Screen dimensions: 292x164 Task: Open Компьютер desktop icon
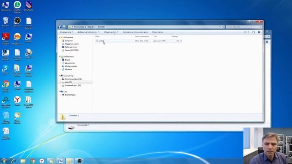[x=5, y=6]
